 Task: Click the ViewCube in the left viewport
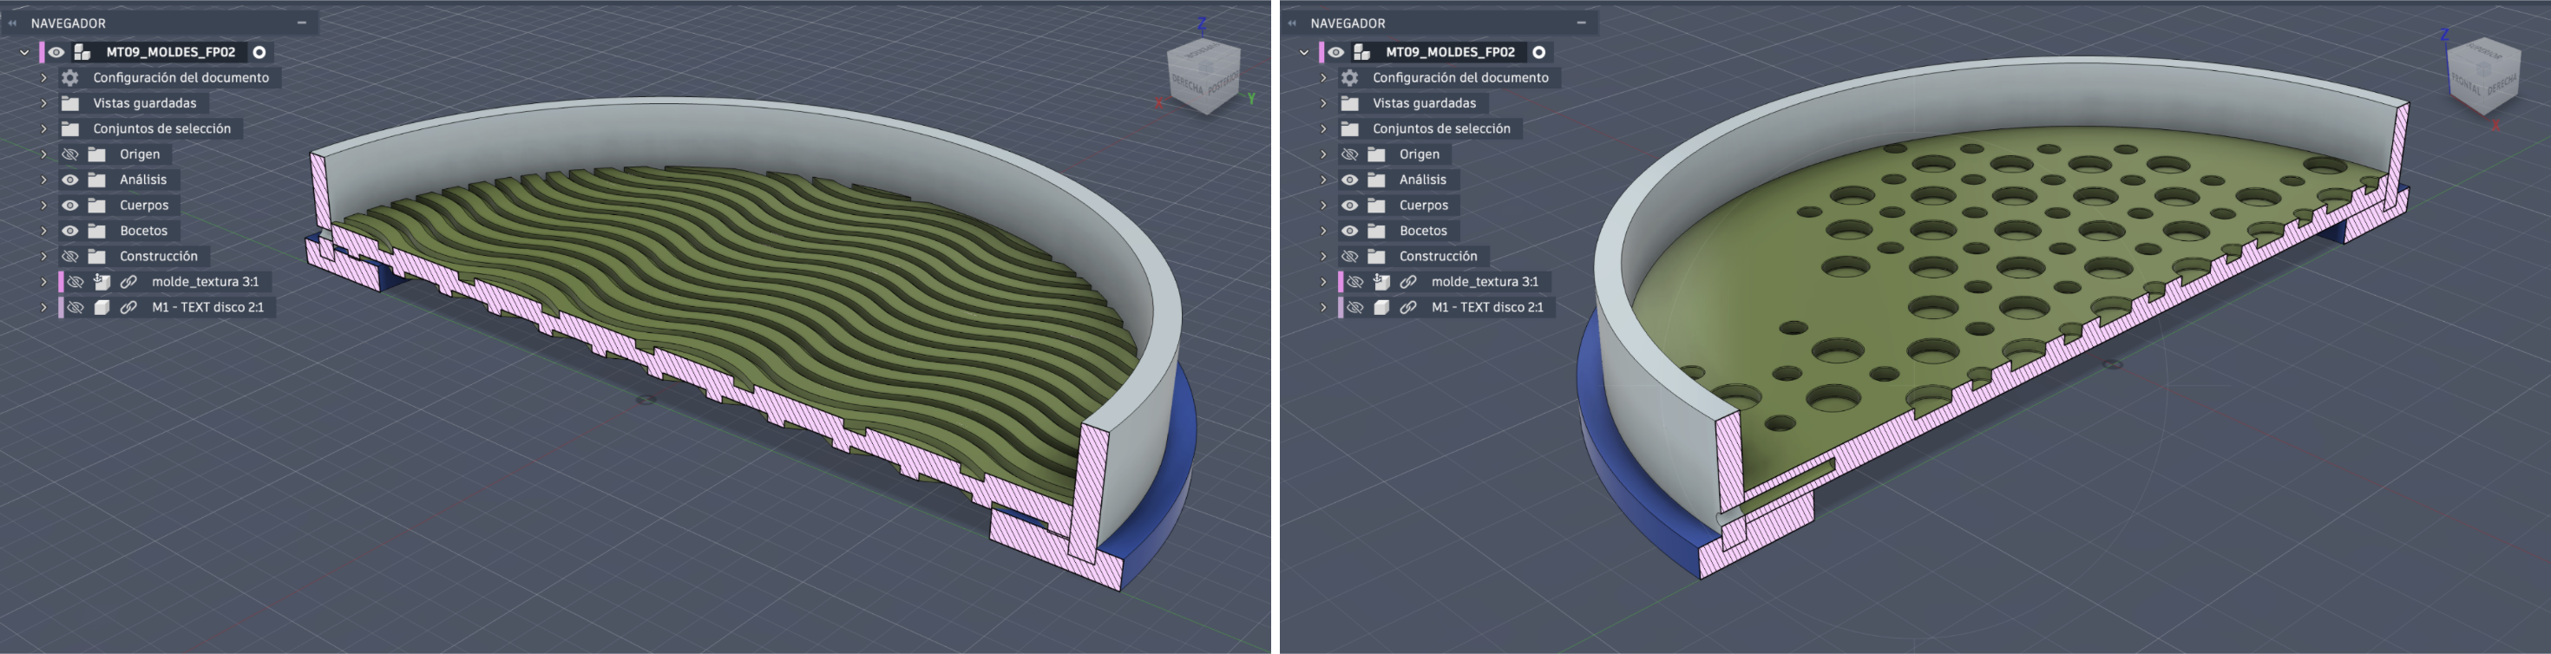(x=1204, y=76)
